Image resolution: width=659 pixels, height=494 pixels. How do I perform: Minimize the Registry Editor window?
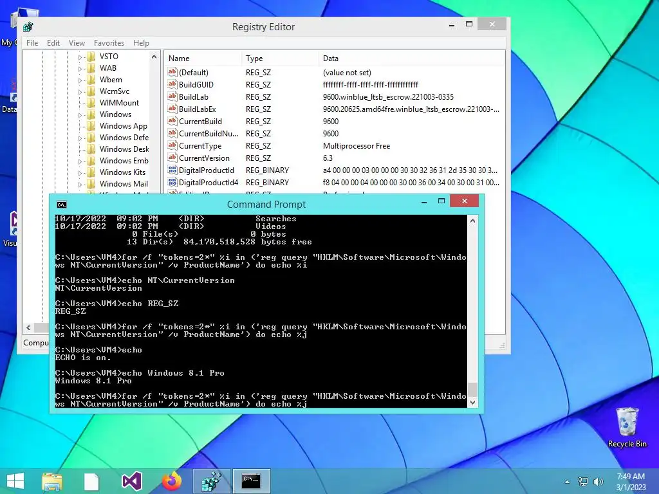(x=452, y=25)
